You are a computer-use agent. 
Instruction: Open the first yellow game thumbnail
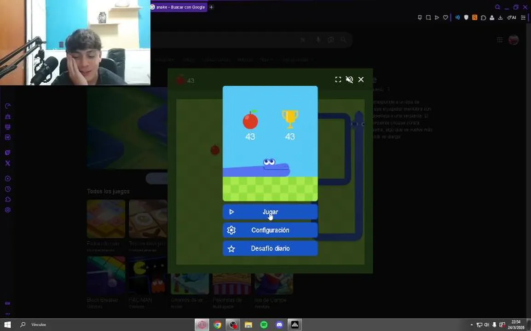click(x=106, y=219)
